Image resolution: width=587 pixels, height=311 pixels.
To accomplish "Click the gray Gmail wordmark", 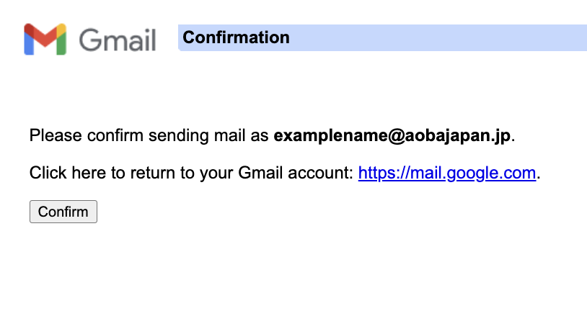I will point(118,40).
